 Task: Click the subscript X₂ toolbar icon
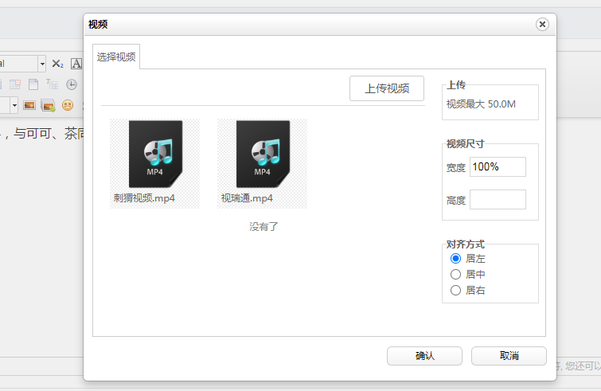pyautogui.click(x=57, y=64)
